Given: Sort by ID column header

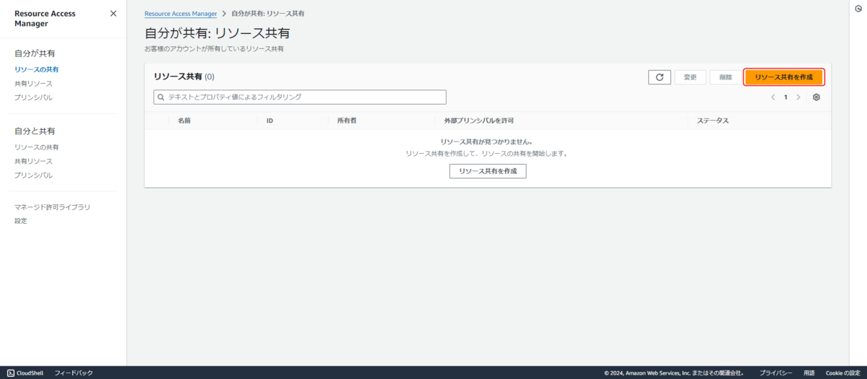Looking at the screenshot, I should pos(269,121).
